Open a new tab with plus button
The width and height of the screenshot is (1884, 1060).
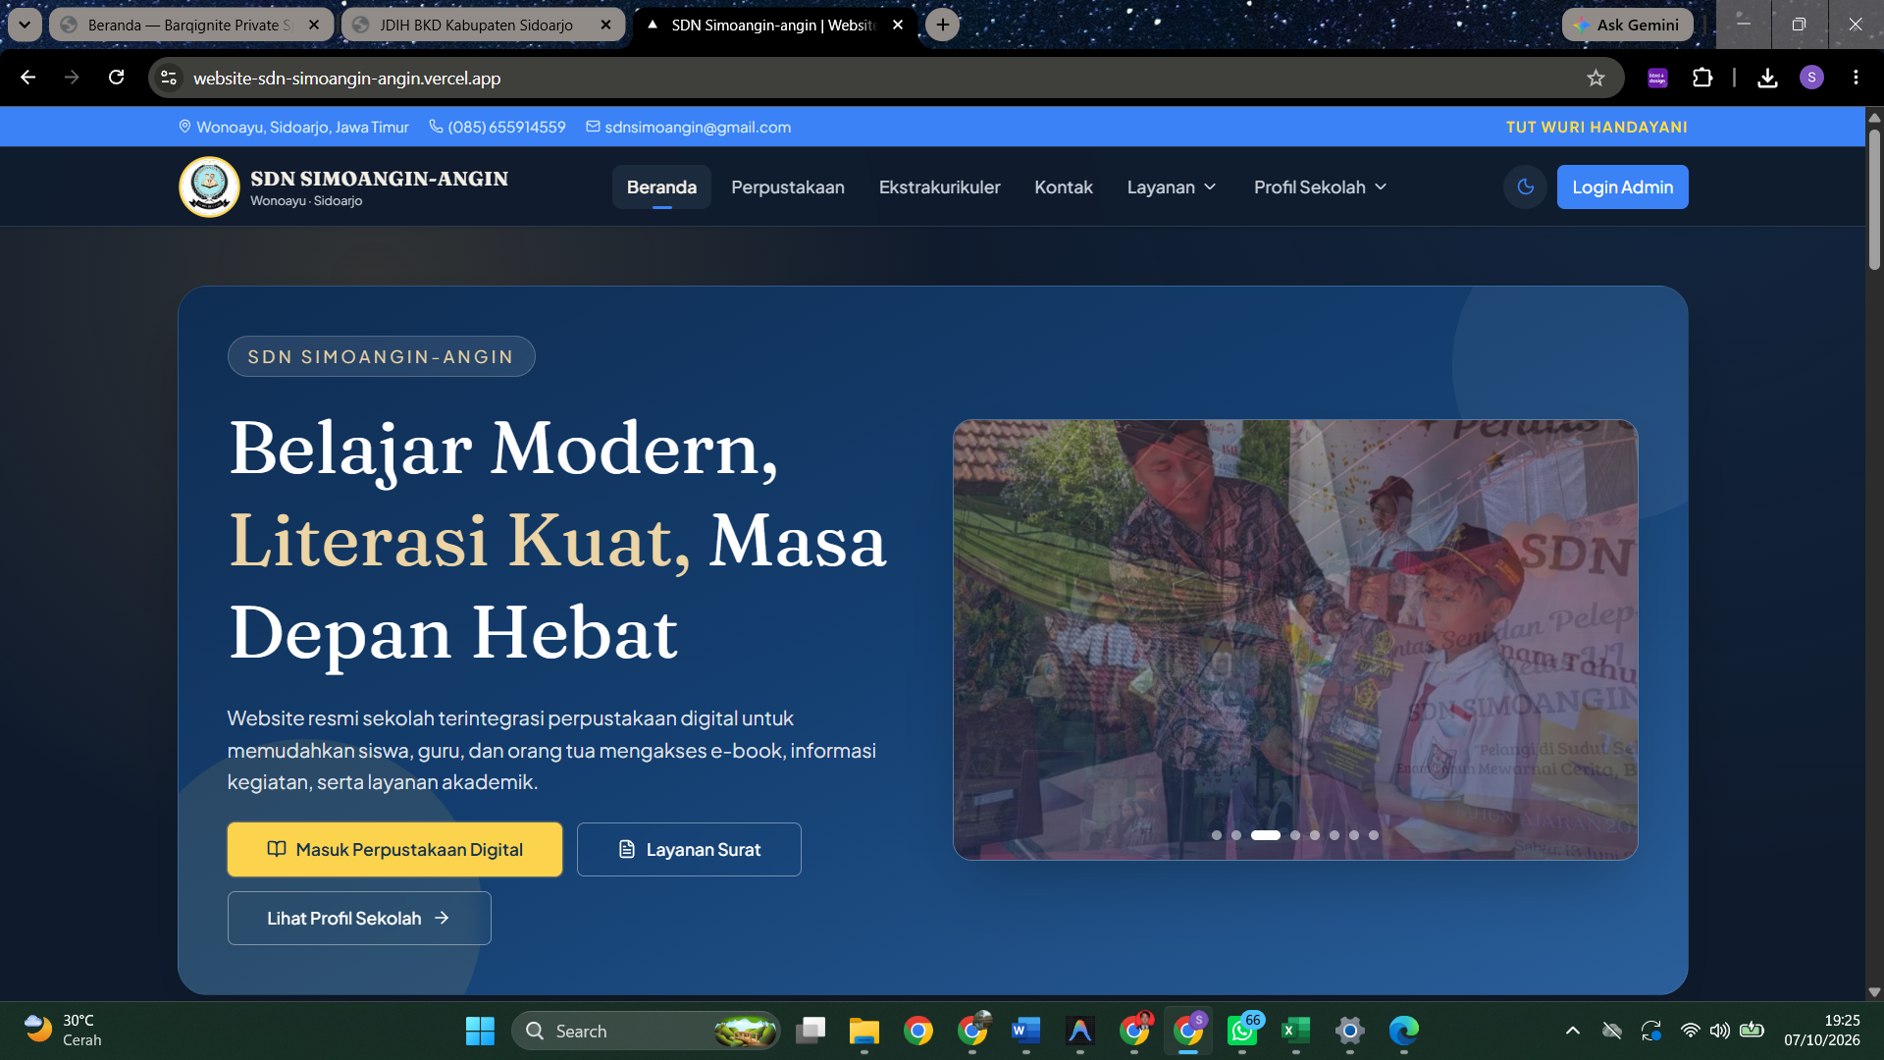943,25
